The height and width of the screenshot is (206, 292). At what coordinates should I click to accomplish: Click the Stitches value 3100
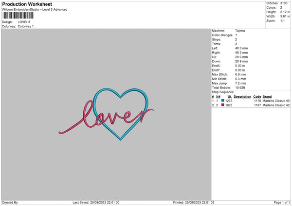coord(284,3)
